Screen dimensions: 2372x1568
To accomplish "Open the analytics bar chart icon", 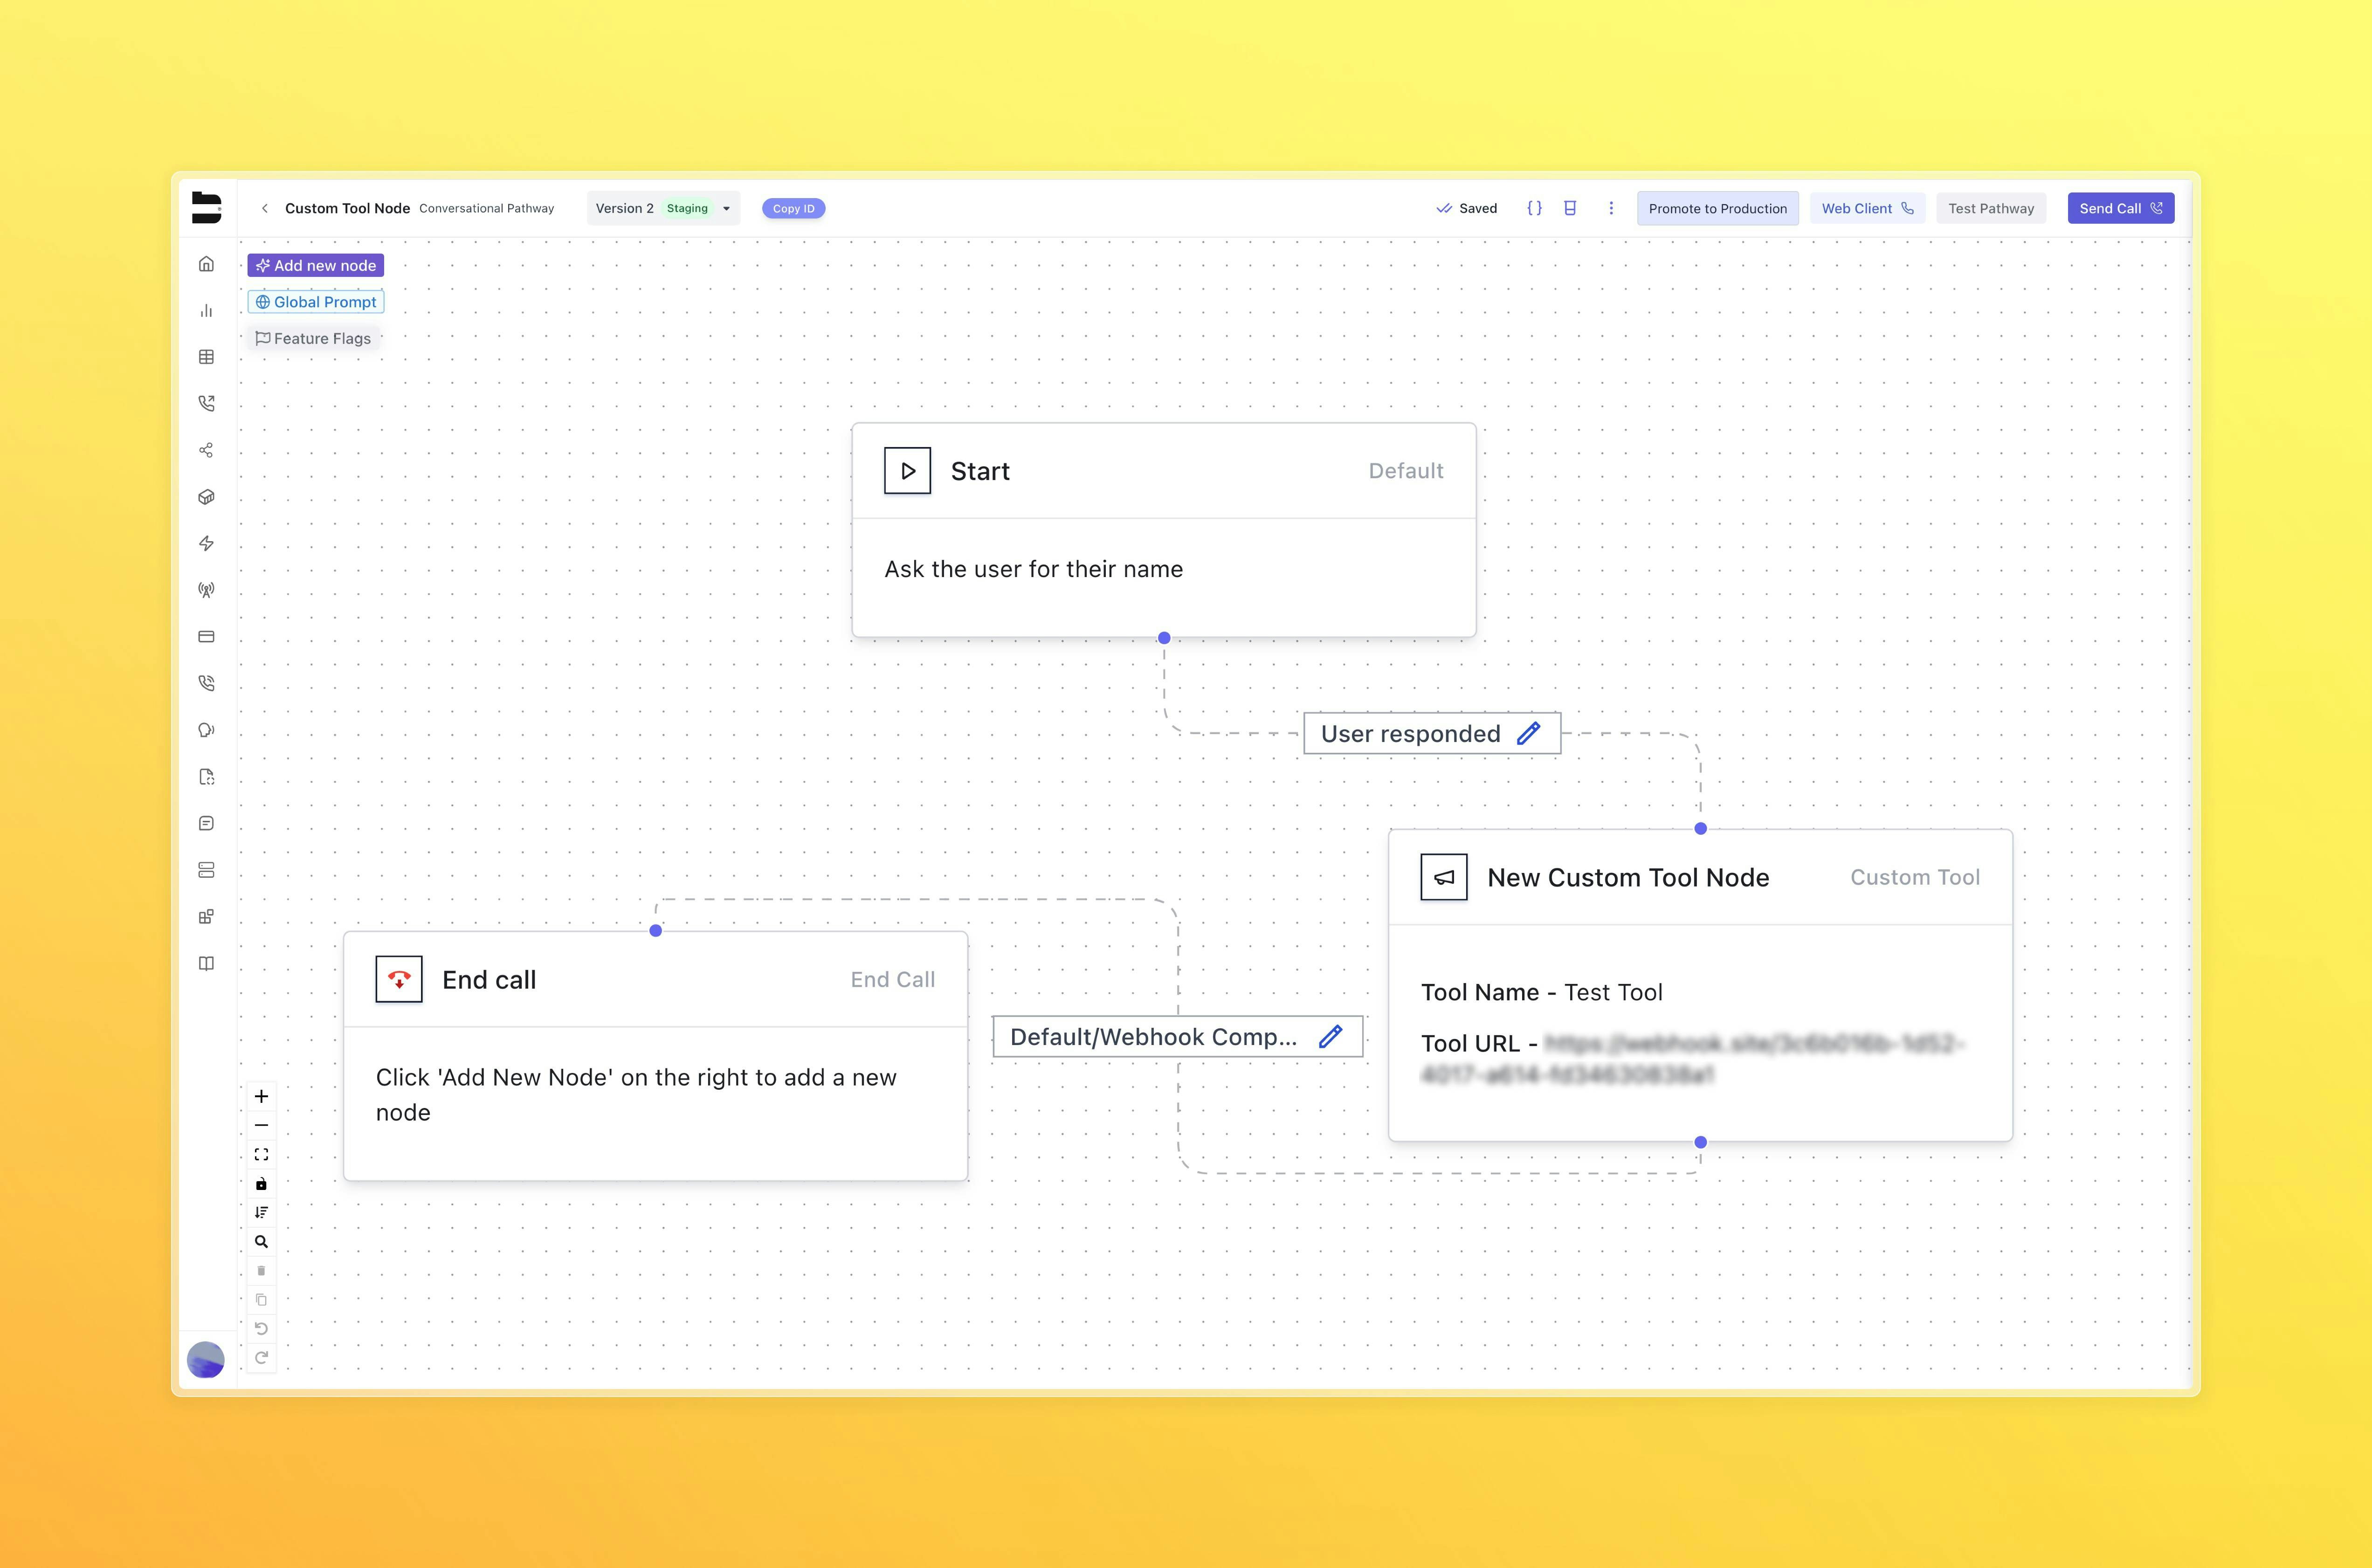I will pyautogui.click(x=206, y=311).
